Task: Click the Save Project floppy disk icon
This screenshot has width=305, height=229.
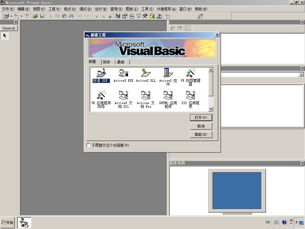Action: 42,16
